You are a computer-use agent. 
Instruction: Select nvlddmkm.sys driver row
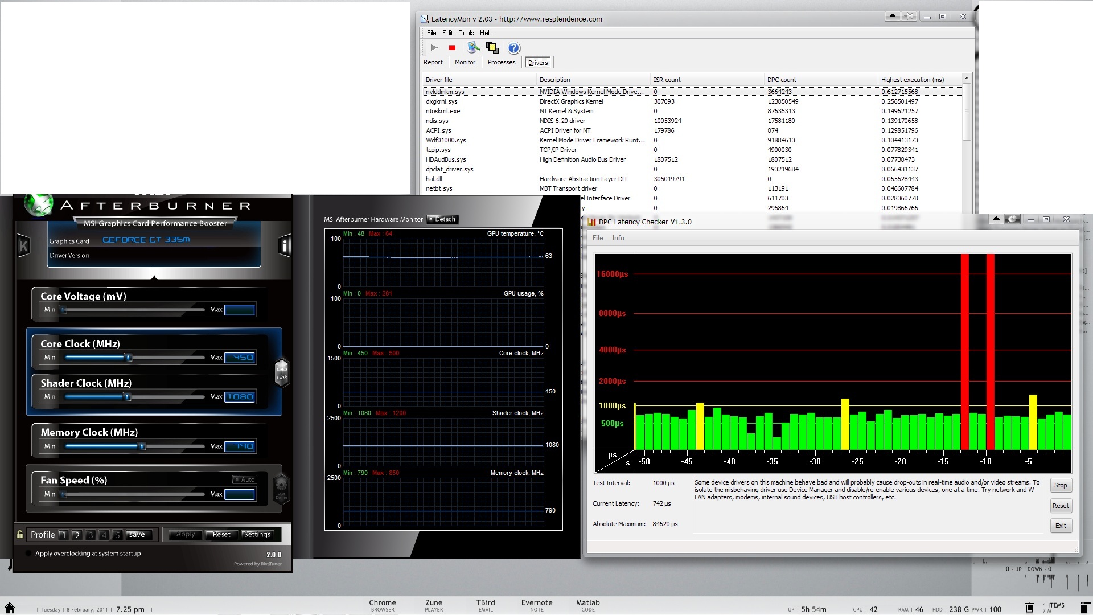pyautogui.click(x=693, y=92)
